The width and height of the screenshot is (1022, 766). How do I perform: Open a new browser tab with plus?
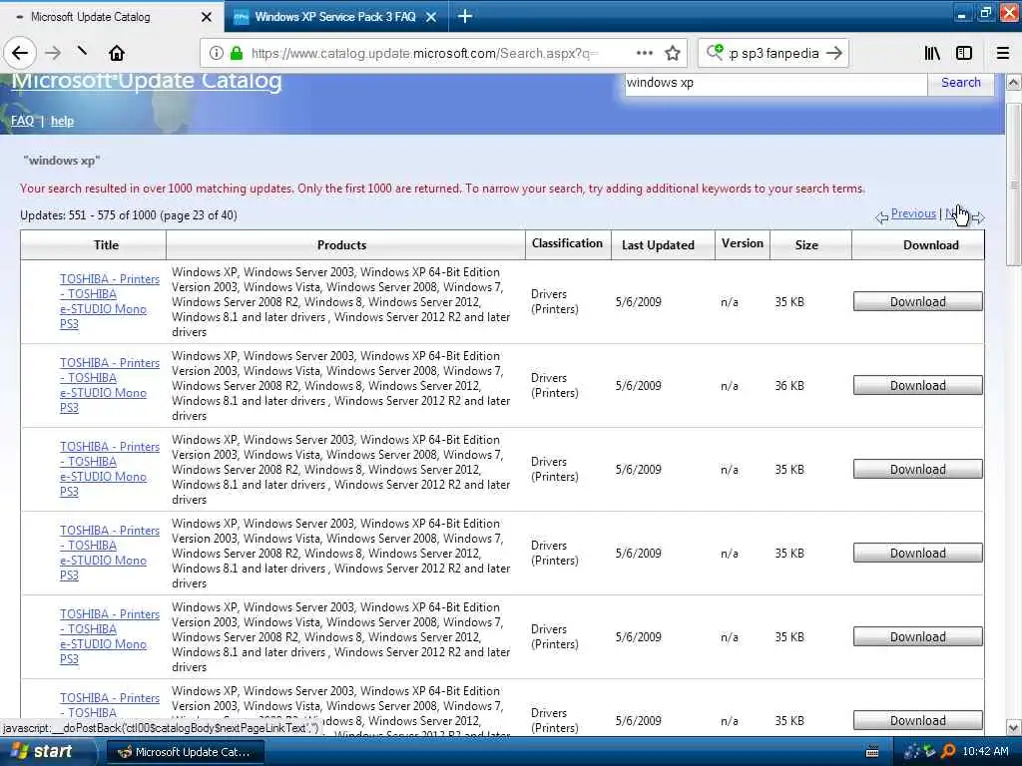pos(465,16)
